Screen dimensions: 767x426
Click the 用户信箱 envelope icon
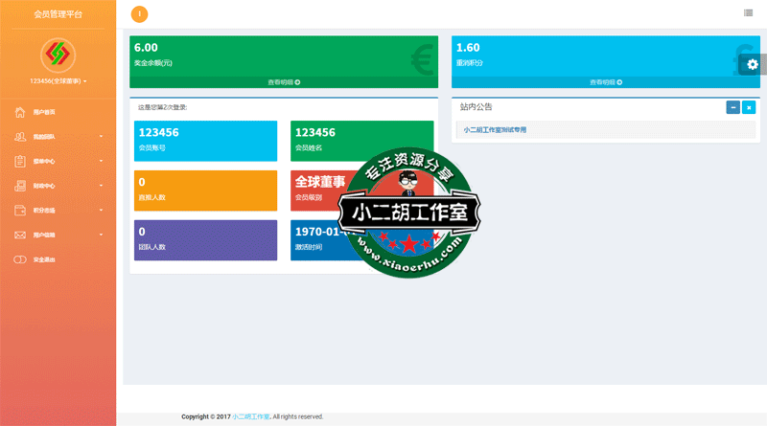(x=19, y=235)
